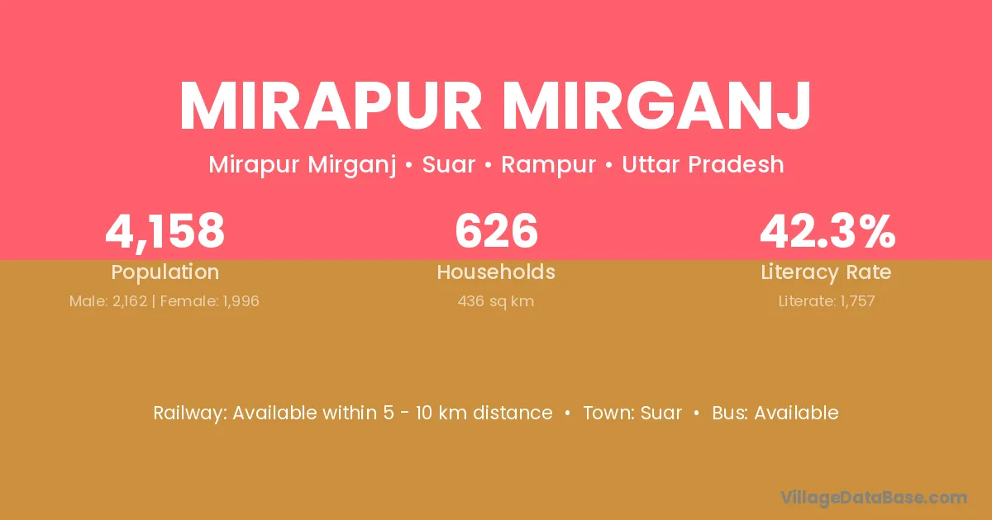This screenshot has height=520, width=992.
Task: Select the 436 sq km area text
Action: coord(496,301)
